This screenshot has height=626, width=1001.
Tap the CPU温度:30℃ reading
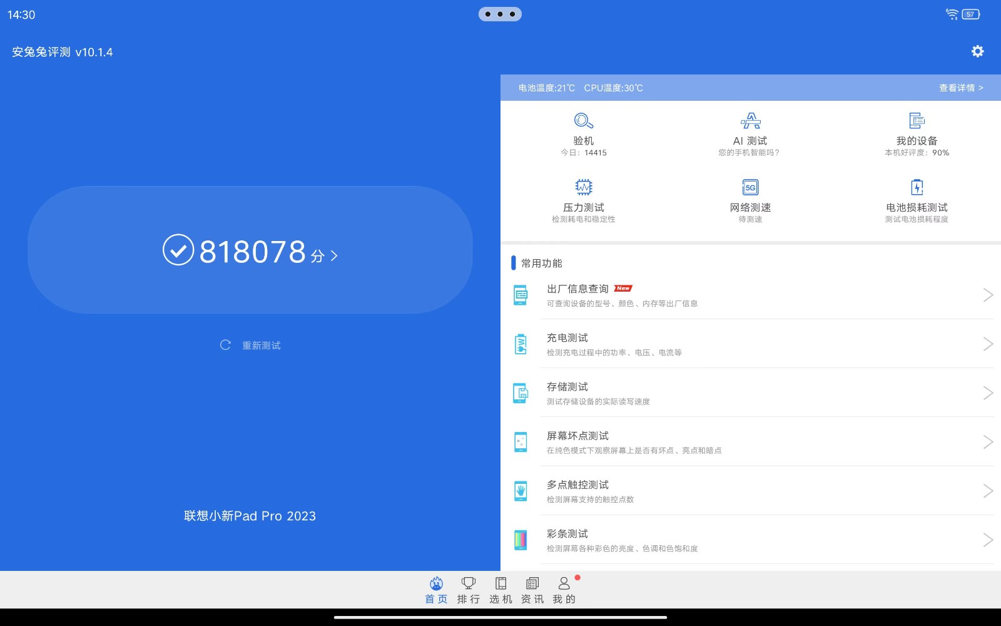(613, 88)
